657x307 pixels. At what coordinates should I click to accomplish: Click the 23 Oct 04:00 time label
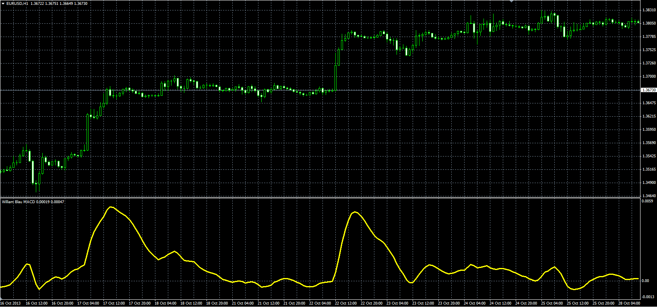pos(397,303)
